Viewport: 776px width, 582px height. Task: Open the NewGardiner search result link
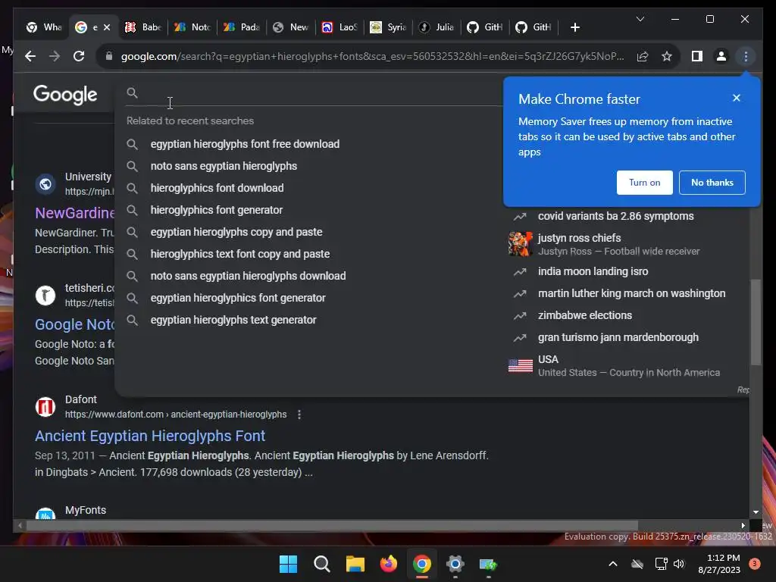pyautogui.click(x=75, y=213)
